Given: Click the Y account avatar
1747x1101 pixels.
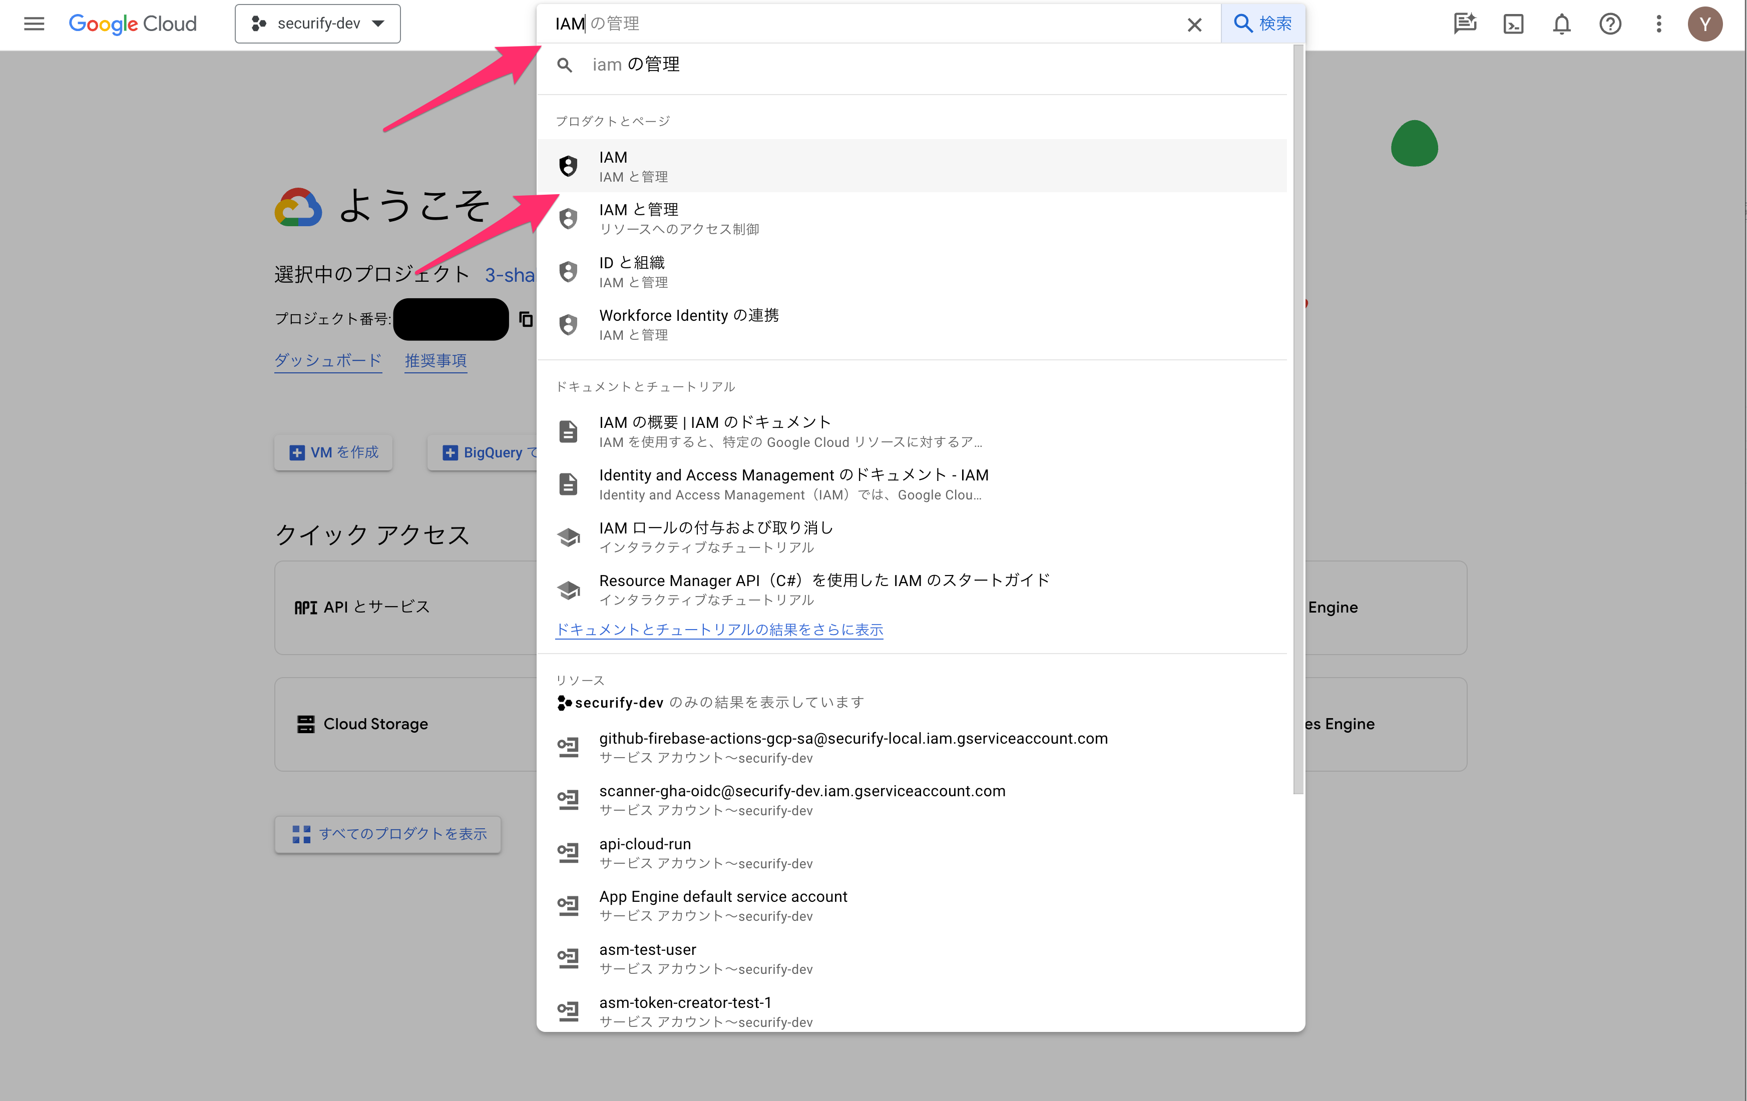Looking at the screenshot, I should click(x=1705, y=24).
